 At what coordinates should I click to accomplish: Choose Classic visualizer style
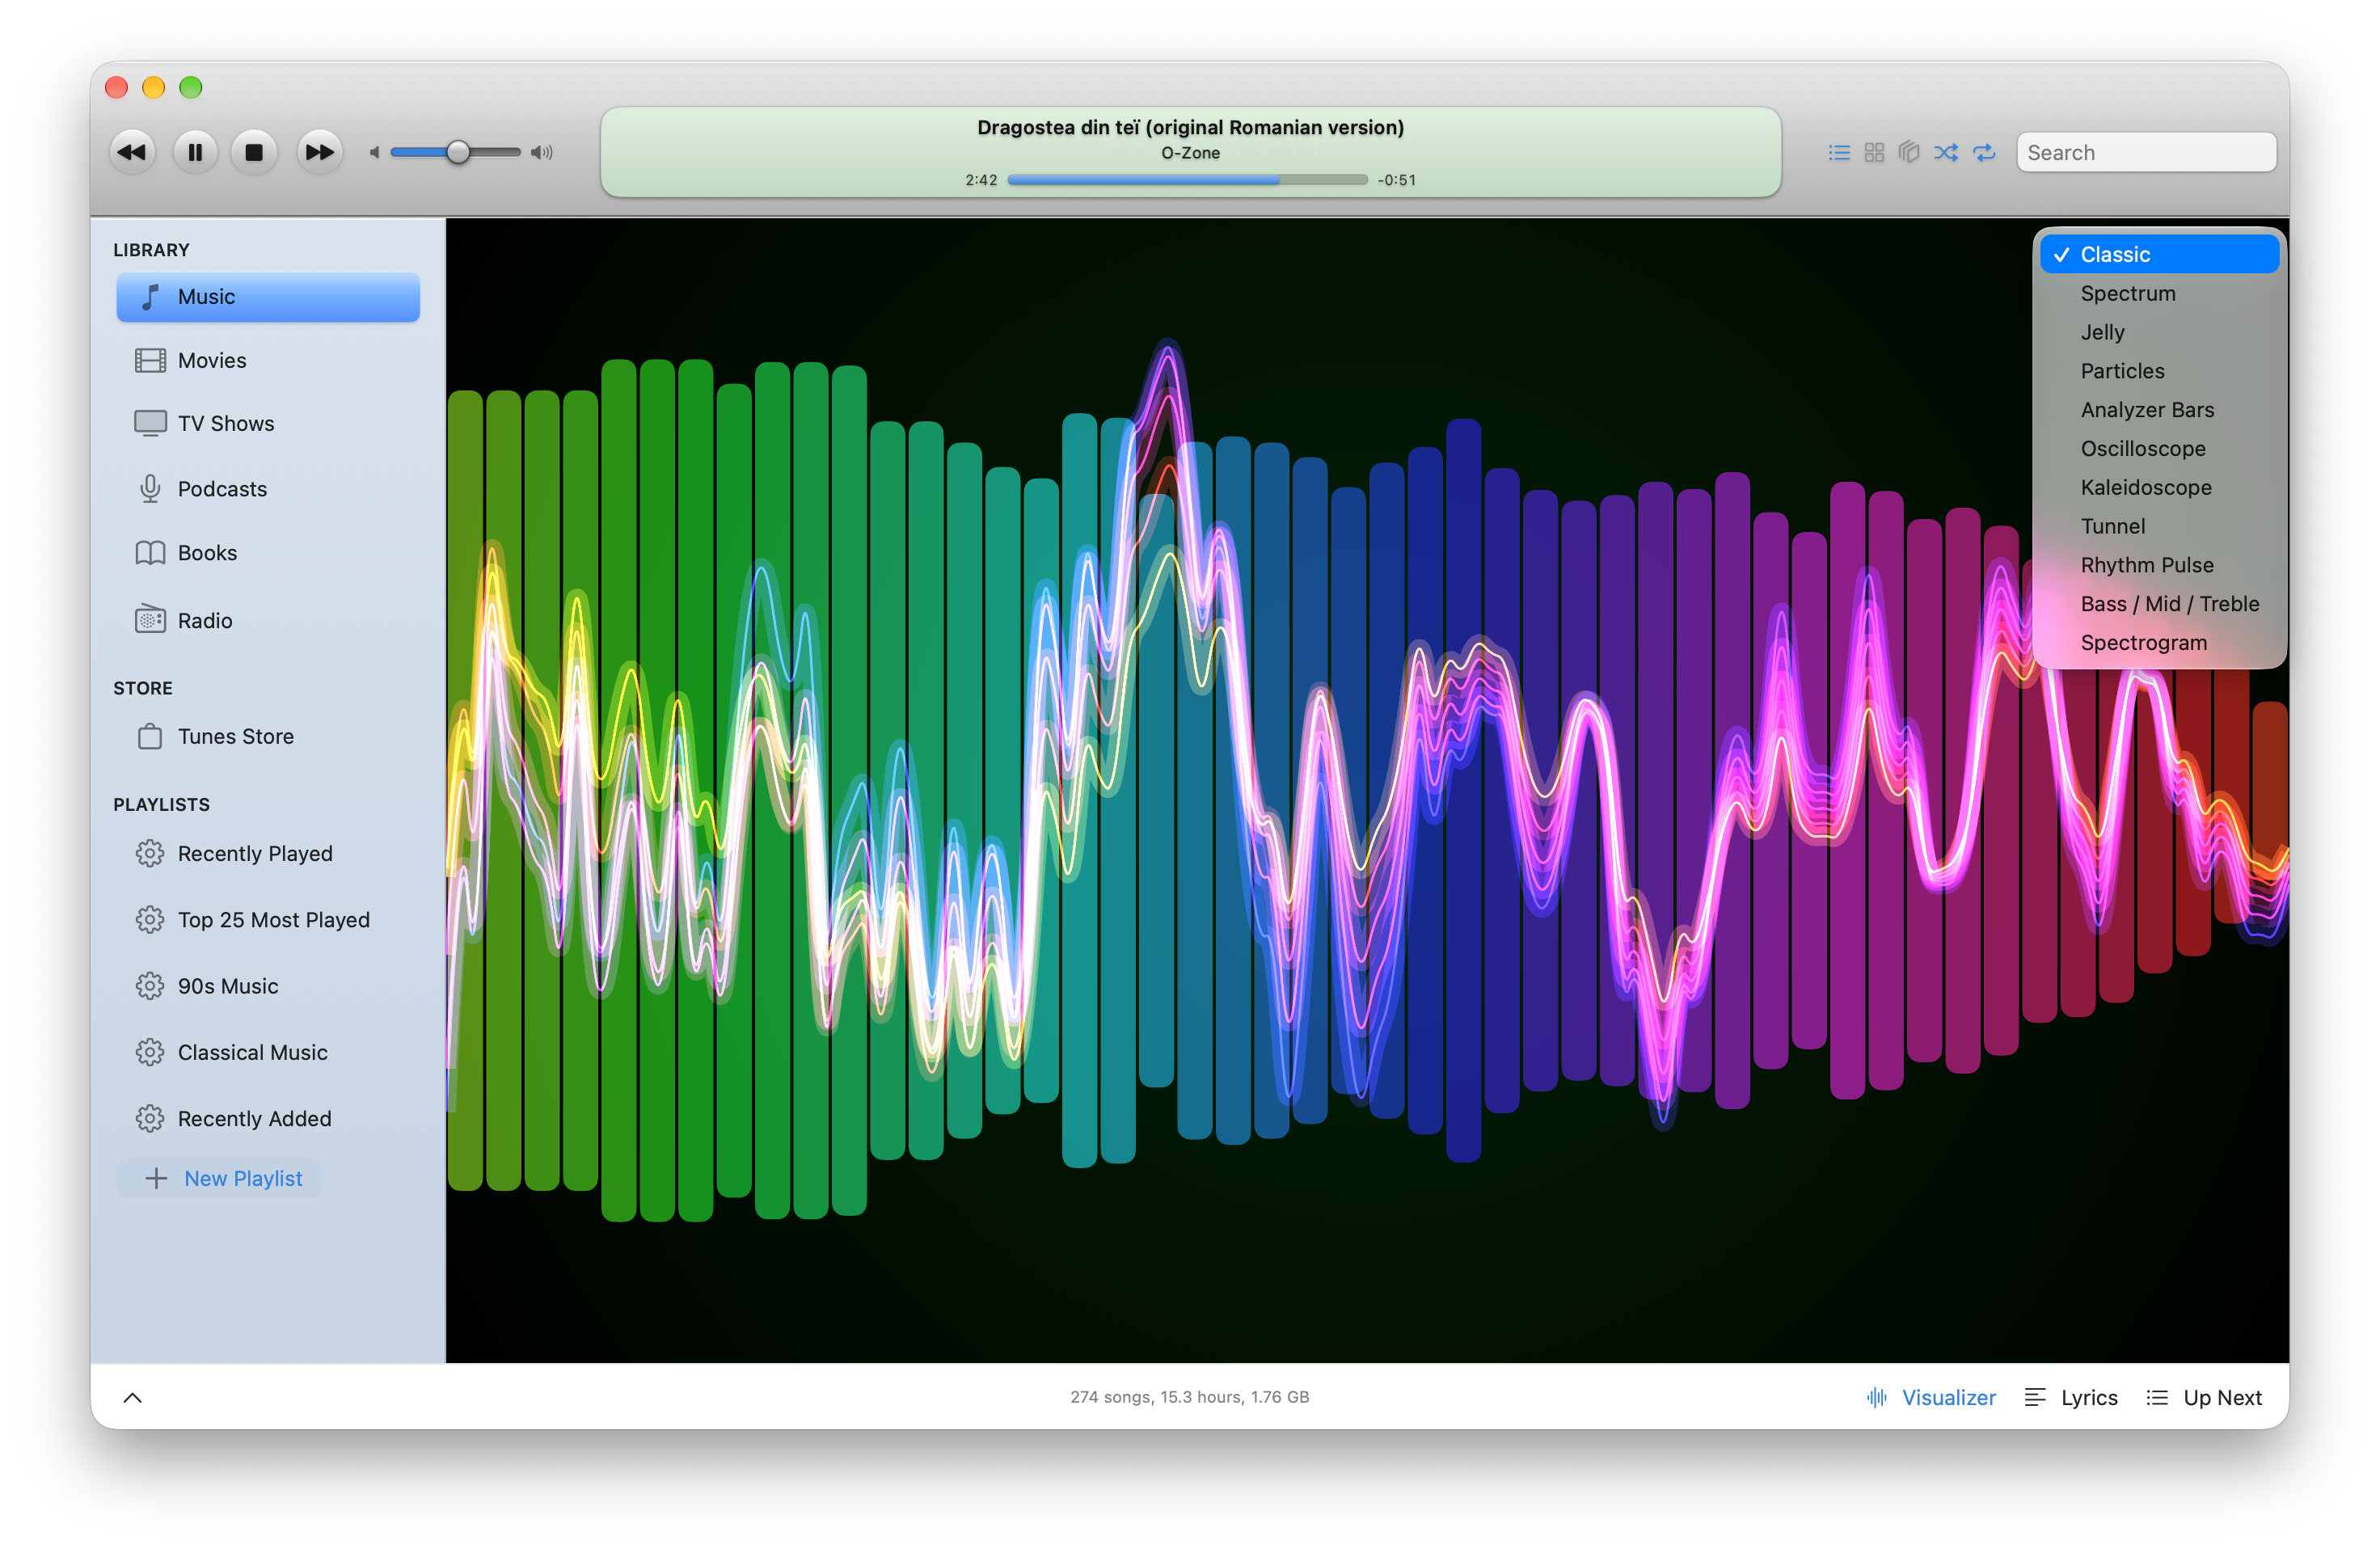[2159, 254]
